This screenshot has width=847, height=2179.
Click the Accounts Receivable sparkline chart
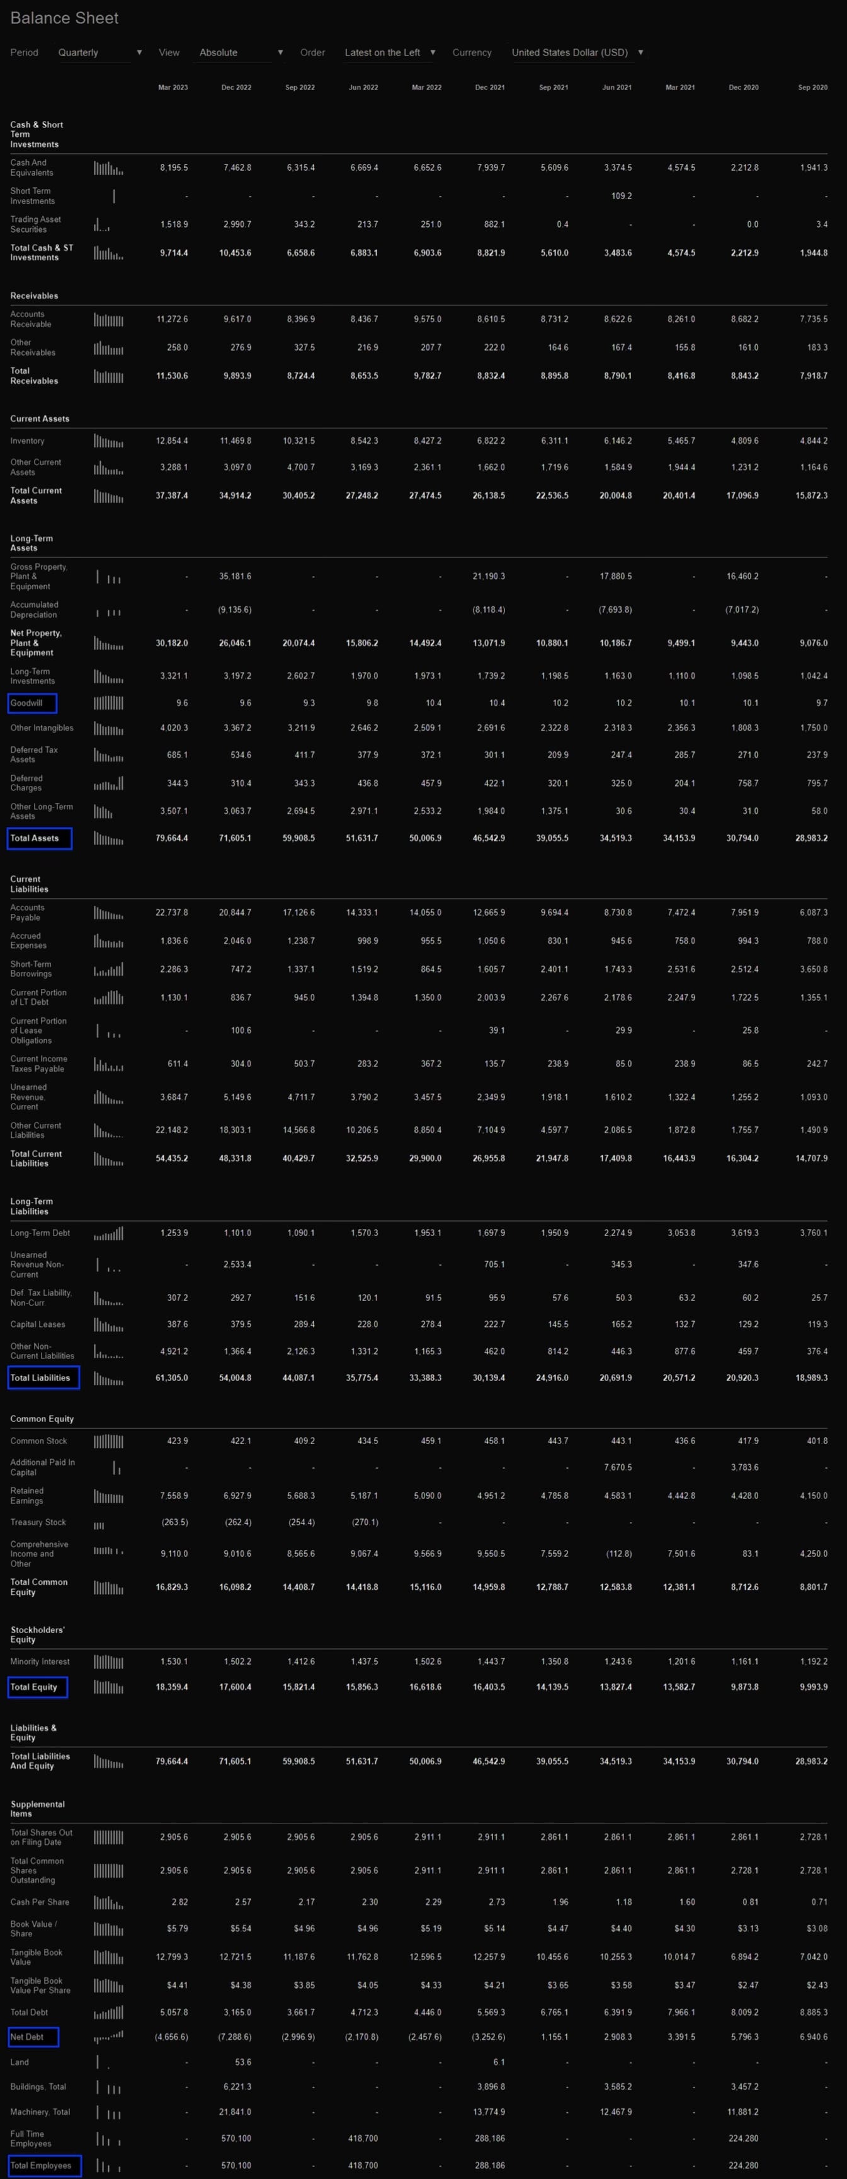(x=108, y=319)
